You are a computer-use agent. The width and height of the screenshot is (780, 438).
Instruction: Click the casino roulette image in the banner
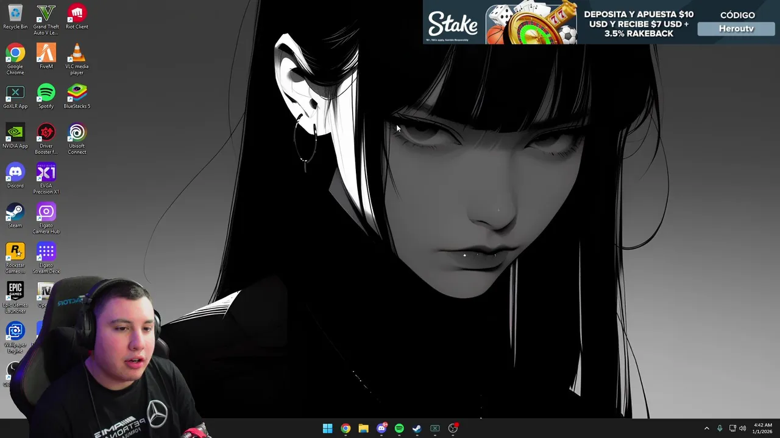(x=532, y=23)
